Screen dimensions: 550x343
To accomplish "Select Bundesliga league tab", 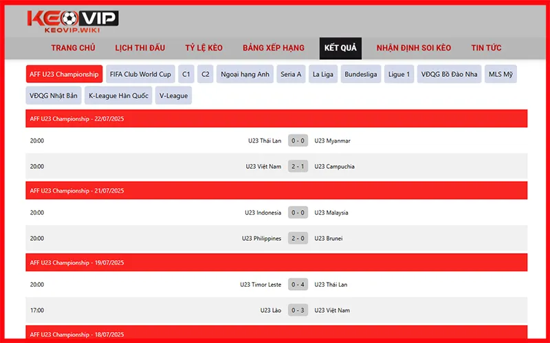I will 361,74.
